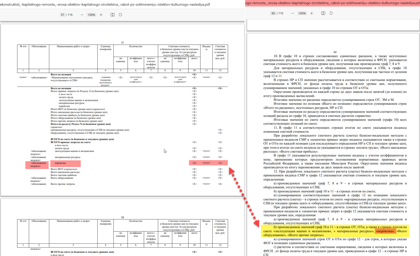Click 'Всего прочие затраты' row

63,184
